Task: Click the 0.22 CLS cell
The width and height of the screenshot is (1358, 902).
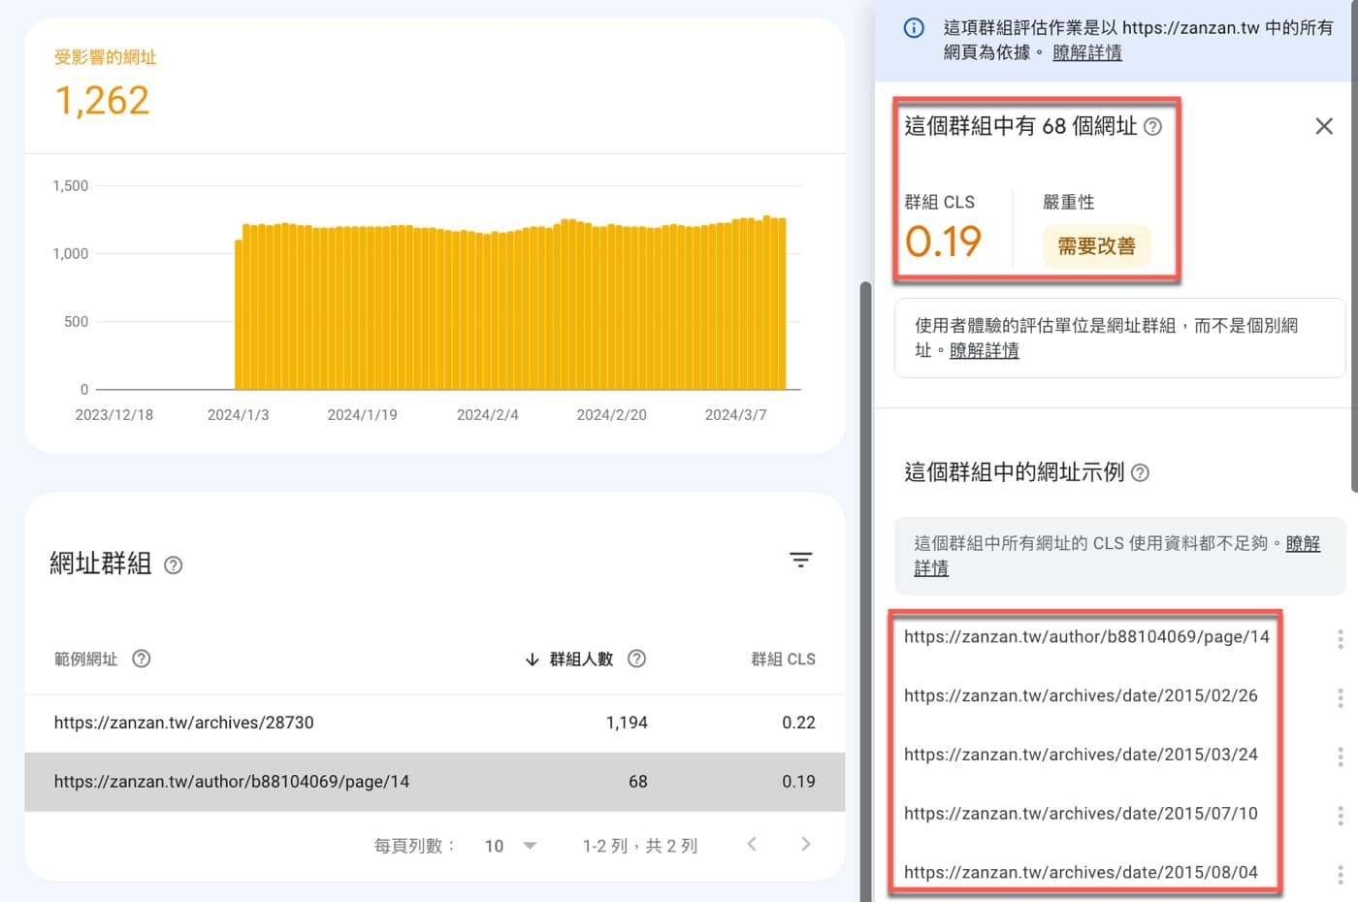Action: pos(798,723)
